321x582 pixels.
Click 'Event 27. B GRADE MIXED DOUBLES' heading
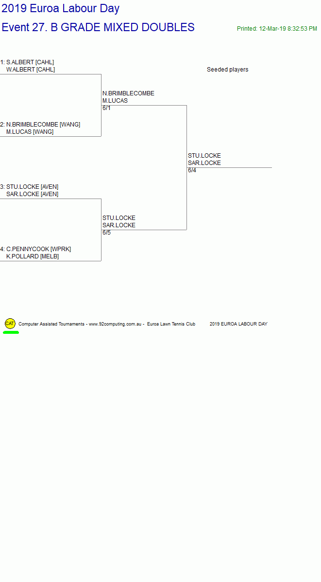click(98, 27)
